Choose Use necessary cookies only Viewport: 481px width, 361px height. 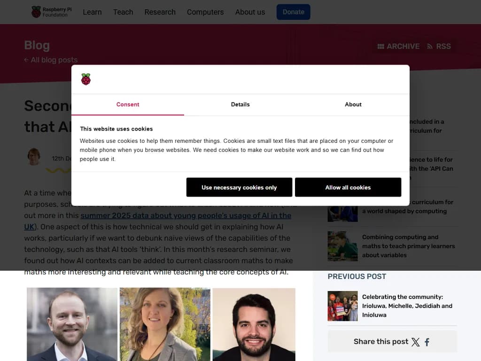click(x=239, y=187)
